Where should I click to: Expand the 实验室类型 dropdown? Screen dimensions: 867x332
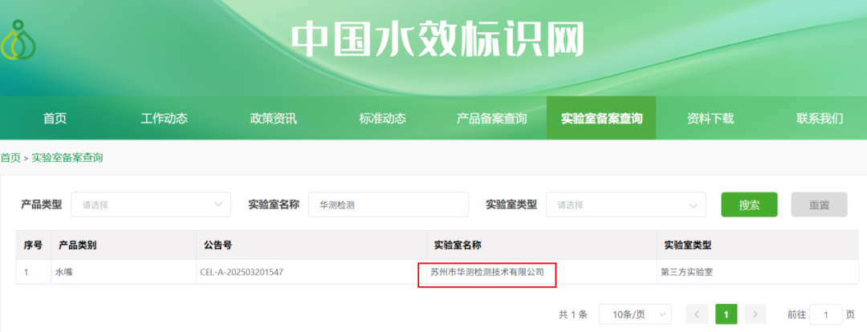pyautogui.click(x=625, y=204)
